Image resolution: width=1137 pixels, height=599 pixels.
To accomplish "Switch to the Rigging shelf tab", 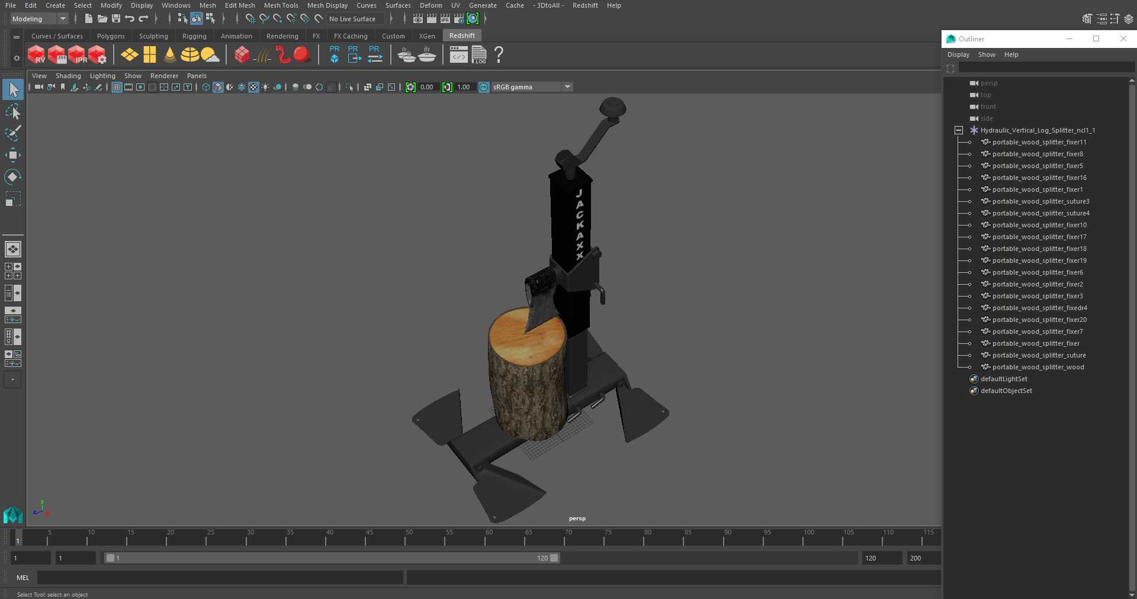I will (194, 36).
